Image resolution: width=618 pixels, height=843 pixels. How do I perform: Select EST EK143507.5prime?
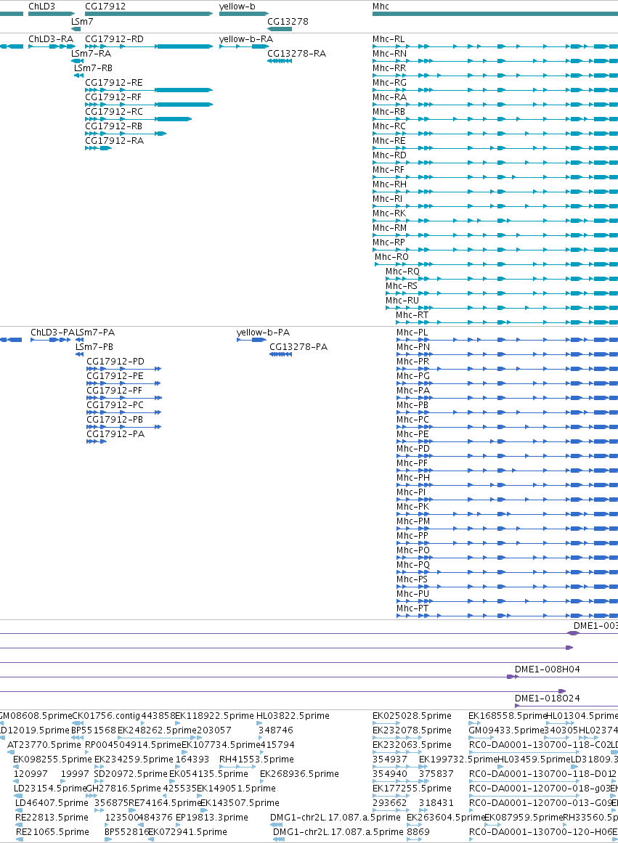point(240,803)
